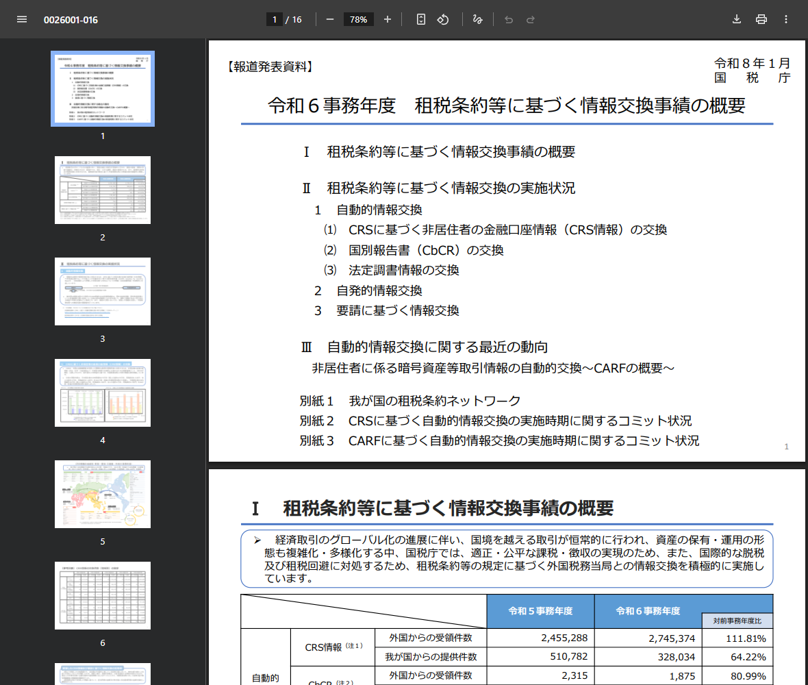
Task: Click entry Ⅲ 自動的情報交換に関する最近の動向
Action: (425, 347)
